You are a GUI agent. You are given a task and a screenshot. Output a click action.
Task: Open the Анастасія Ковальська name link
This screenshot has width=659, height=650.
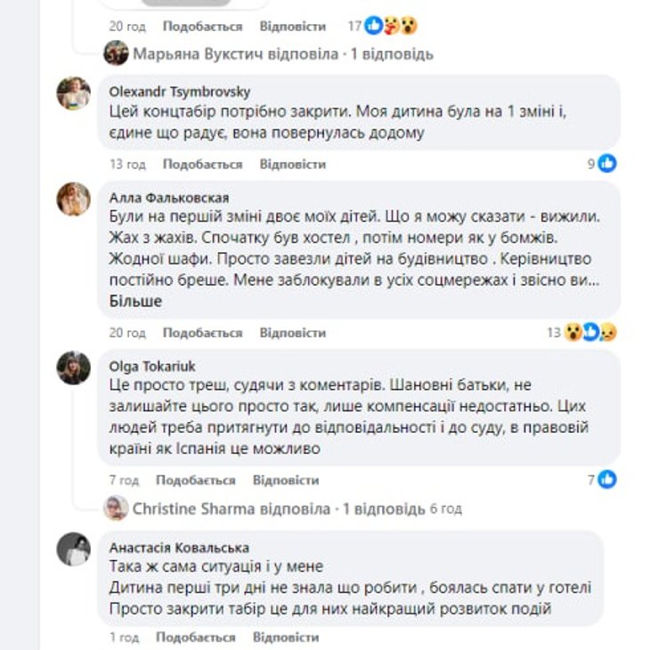tap(179, 548)
